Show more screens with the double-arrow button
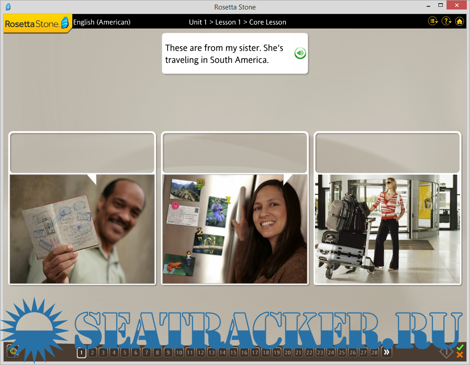The height and width of the screenshot is (365, 470). pyautogui.click(x=386, y=352)
